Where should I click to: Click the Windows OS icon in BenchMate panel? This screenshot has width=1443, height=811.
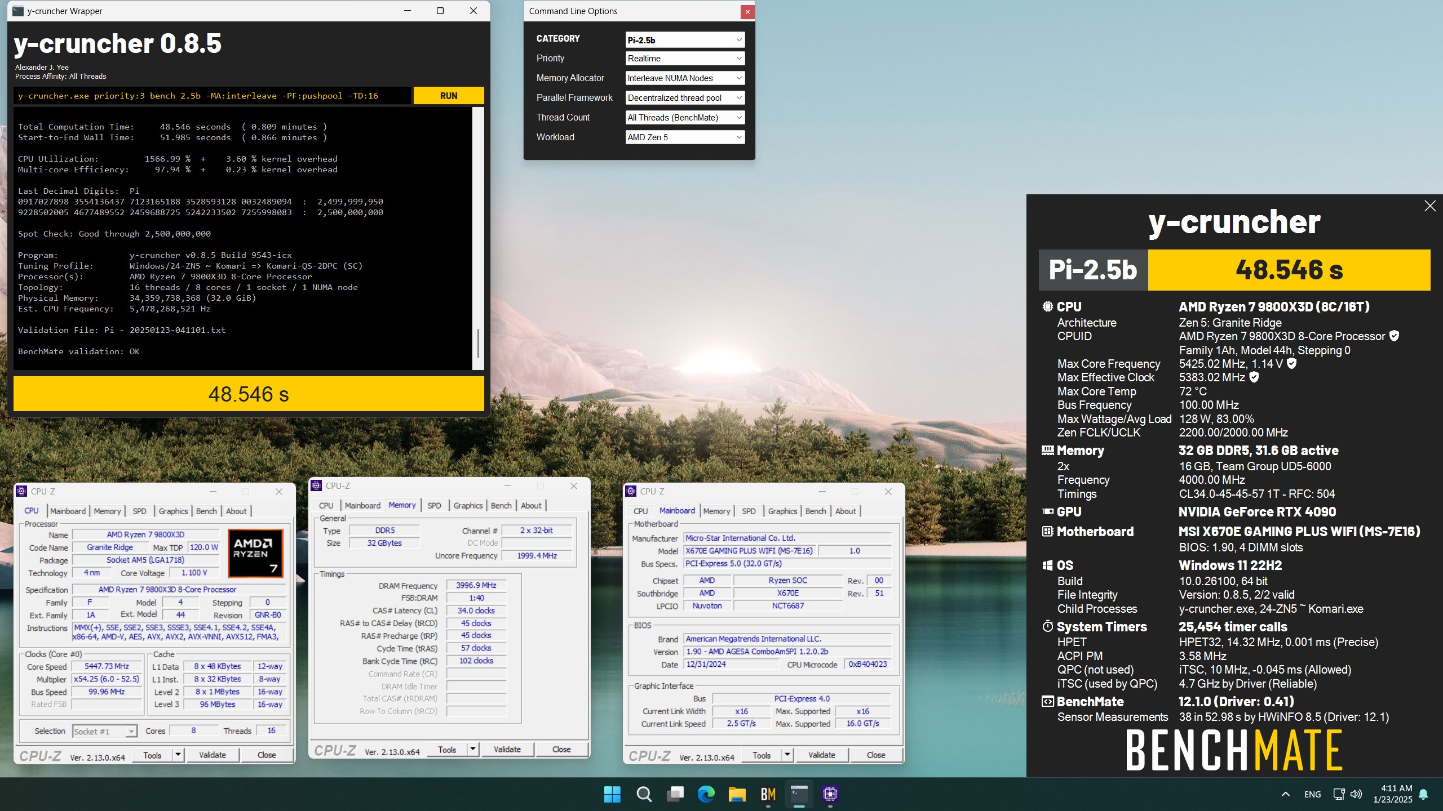[1047, 565]
